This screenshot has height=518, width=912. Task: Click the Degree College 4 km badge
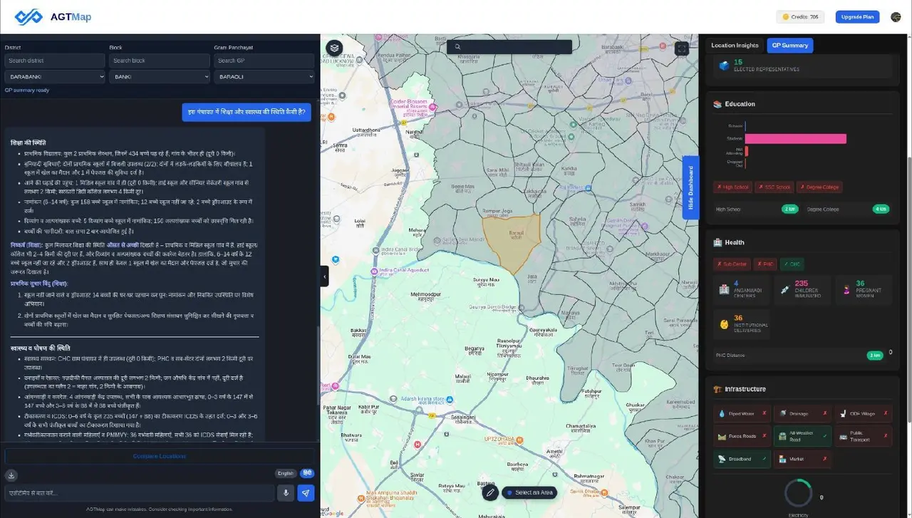pos(881,209)
